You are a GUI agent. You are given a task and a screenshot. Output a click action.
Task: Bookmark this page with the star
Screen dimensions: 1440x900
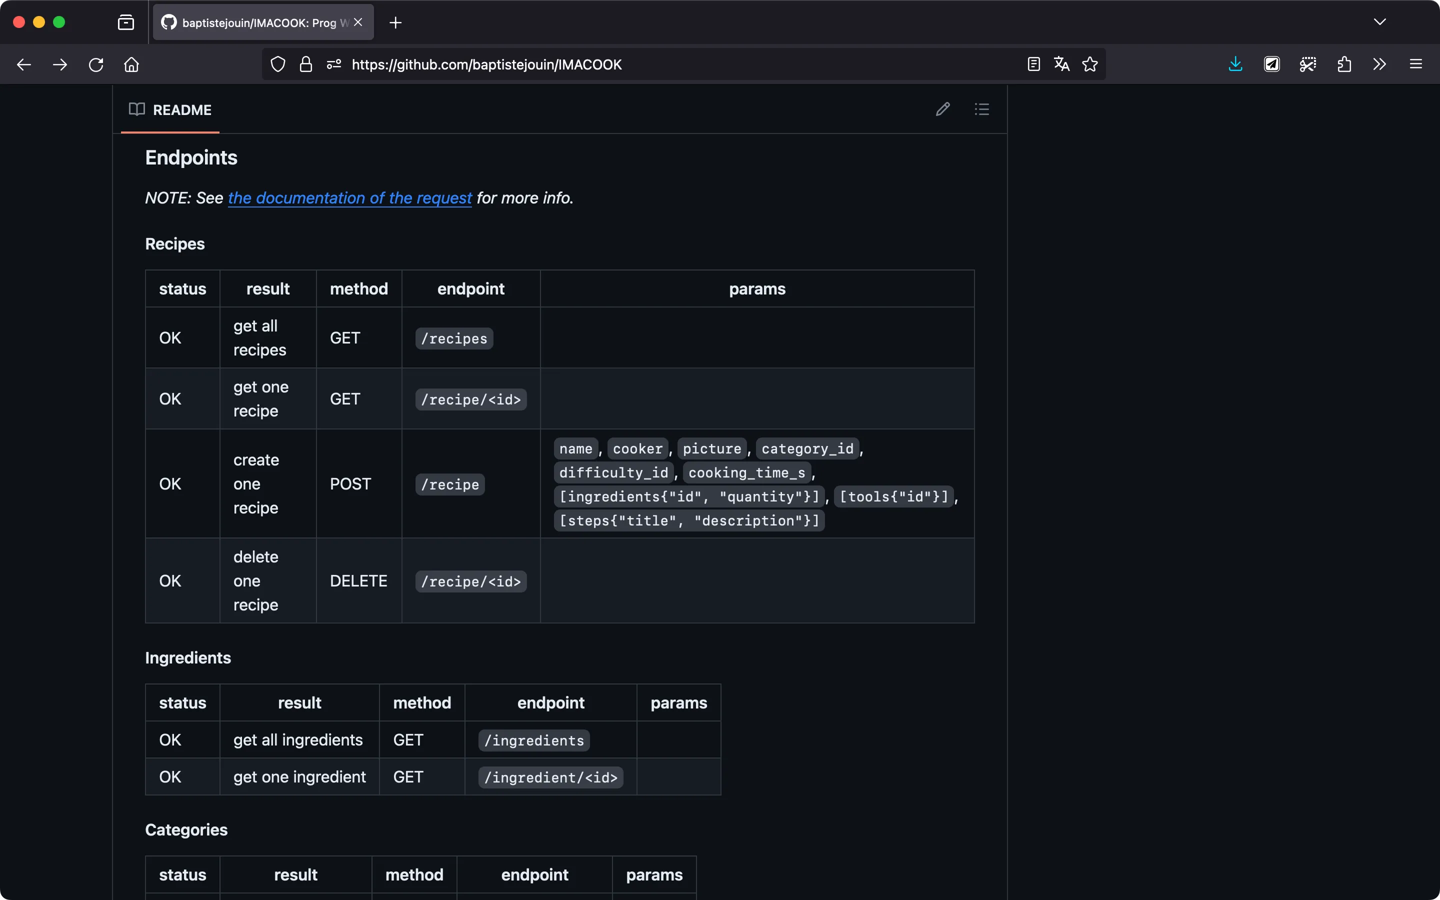click(x=1089, y=64)
